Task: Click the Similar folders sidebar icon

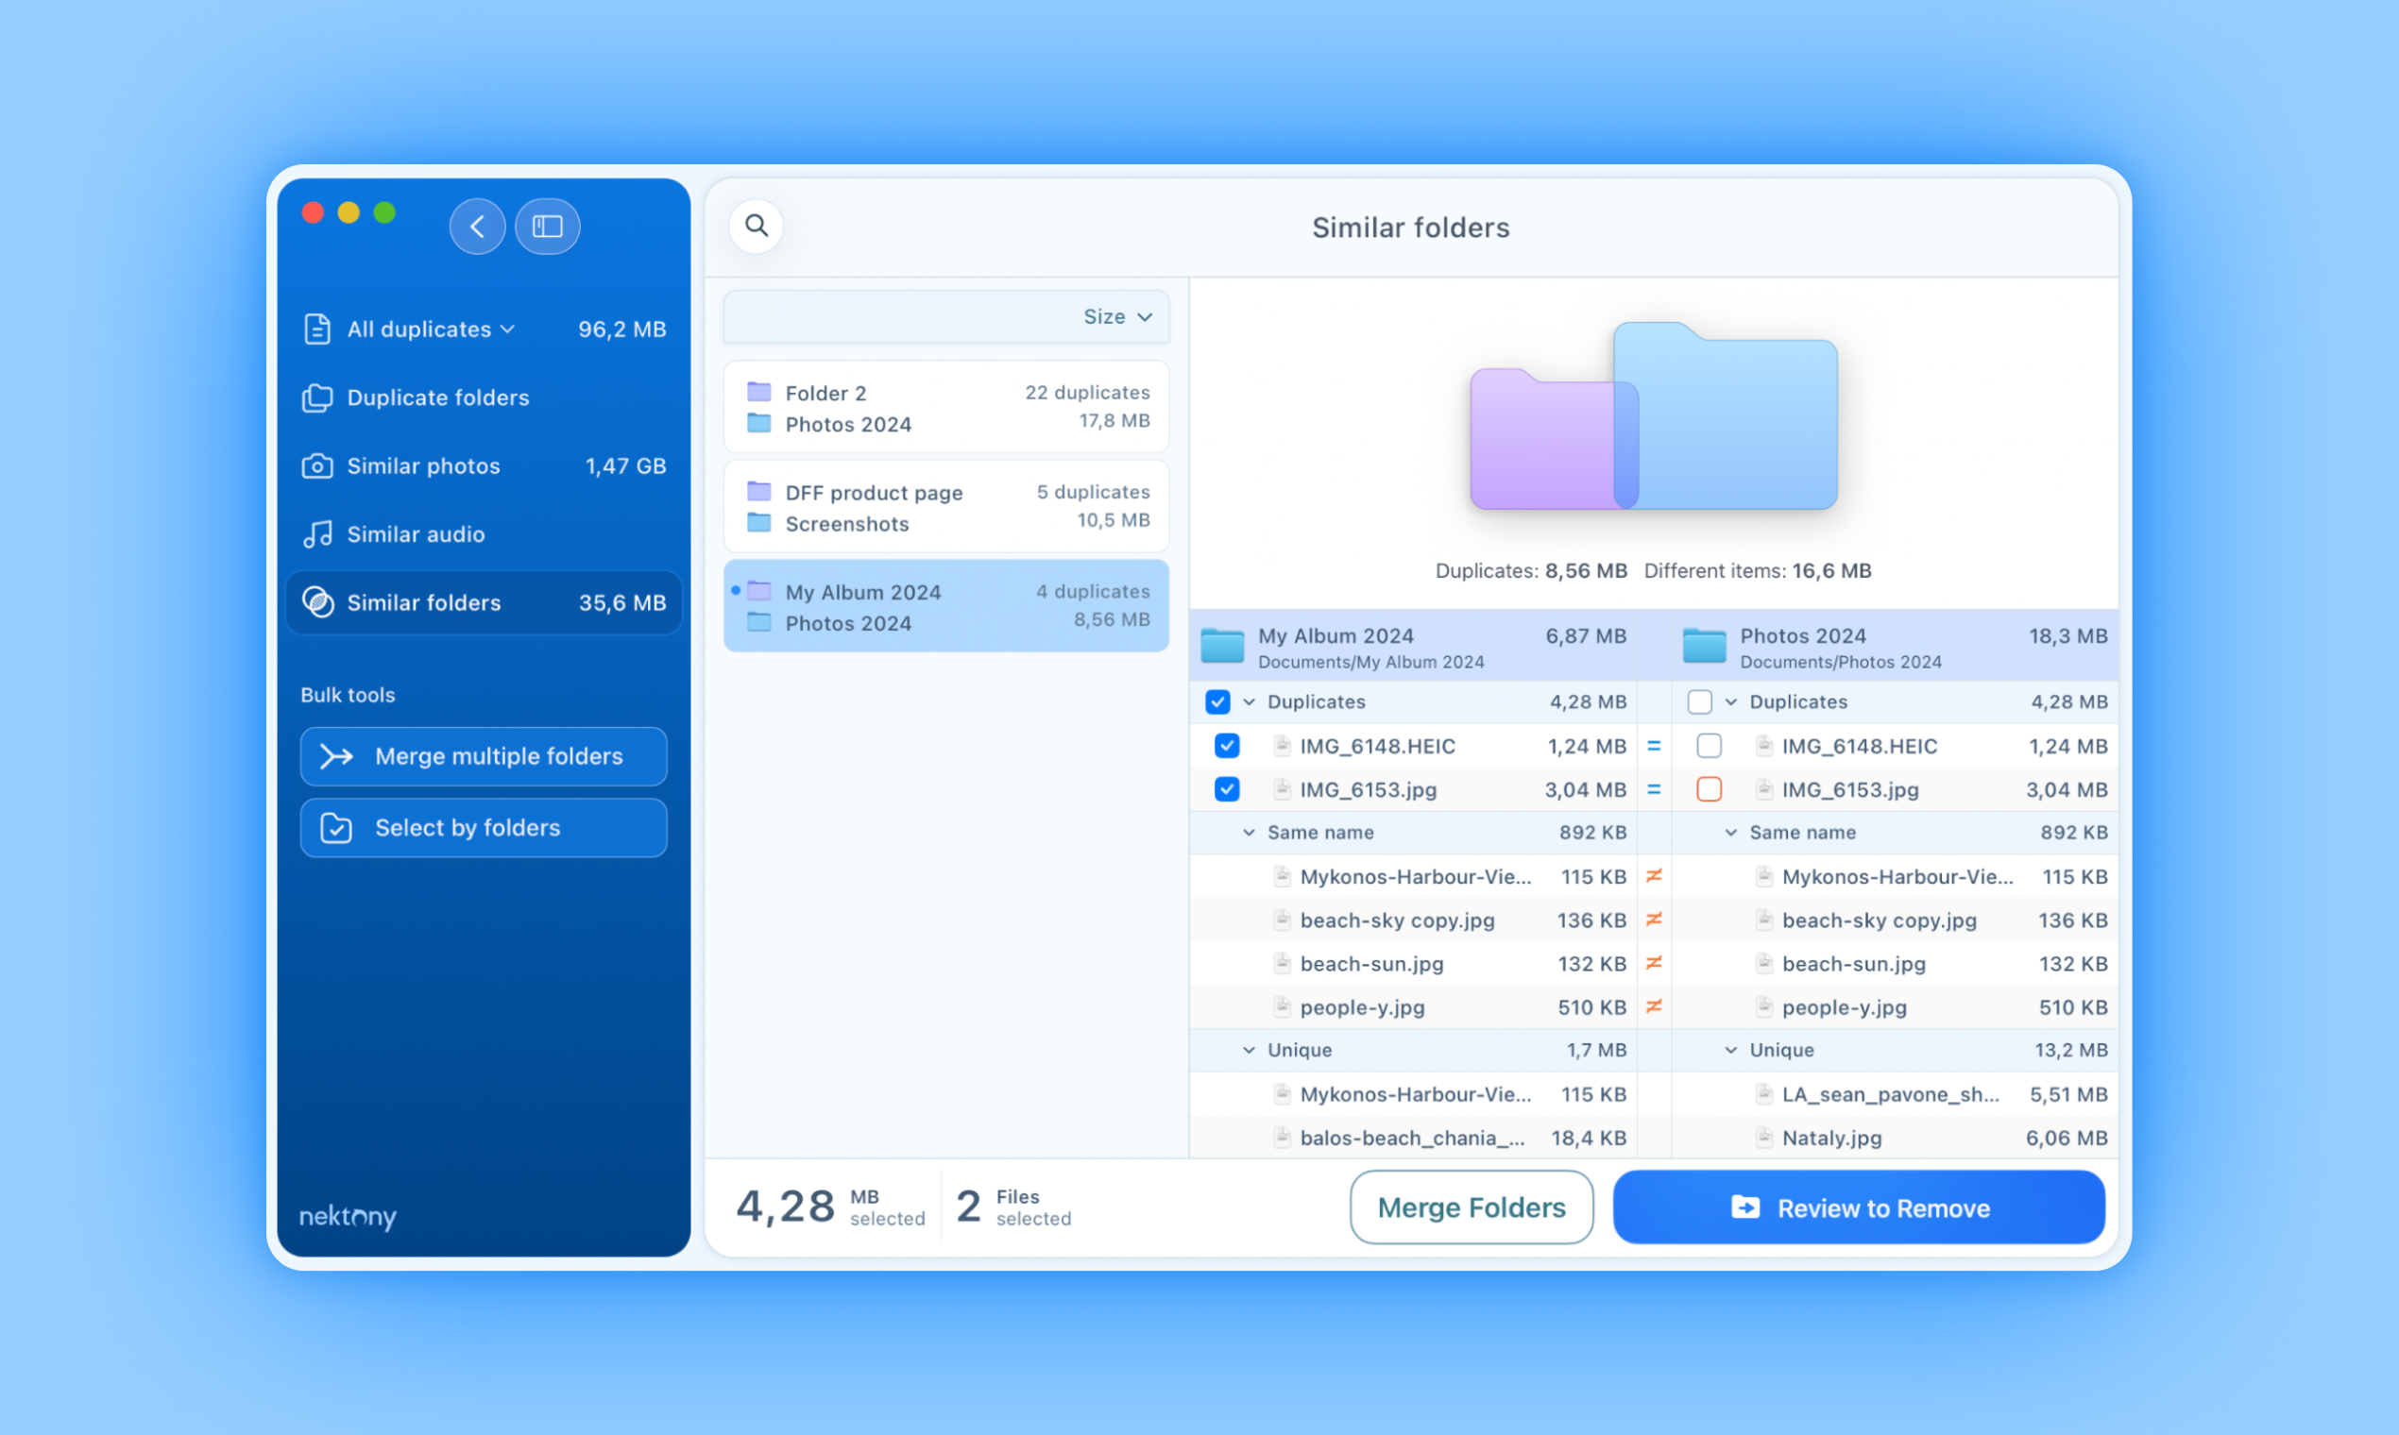Action: point(317,602)
